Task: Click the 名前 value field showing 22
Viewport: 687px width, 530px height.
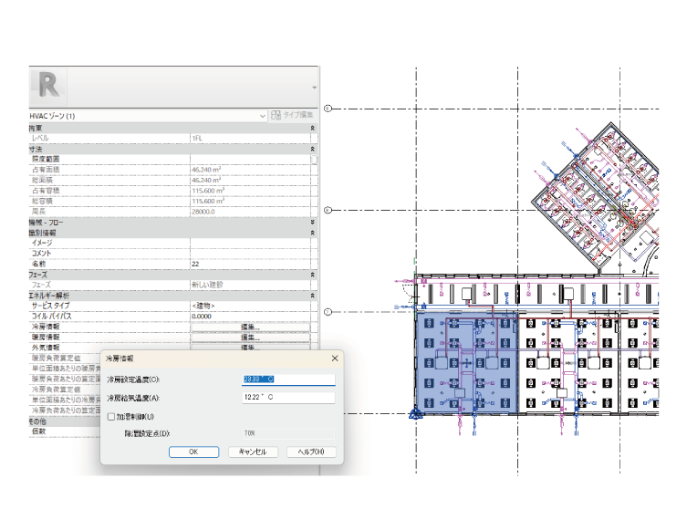Action: tap(250, 264)
